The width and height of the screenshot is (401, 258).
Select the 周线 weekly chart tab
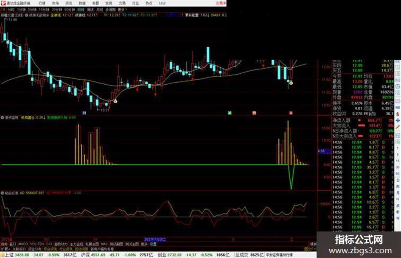coord(90,9)
